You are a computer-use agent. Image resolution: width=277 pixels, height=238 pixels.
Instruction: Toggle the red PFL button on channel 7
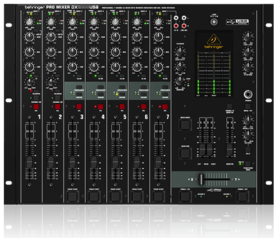coord(165,107)
